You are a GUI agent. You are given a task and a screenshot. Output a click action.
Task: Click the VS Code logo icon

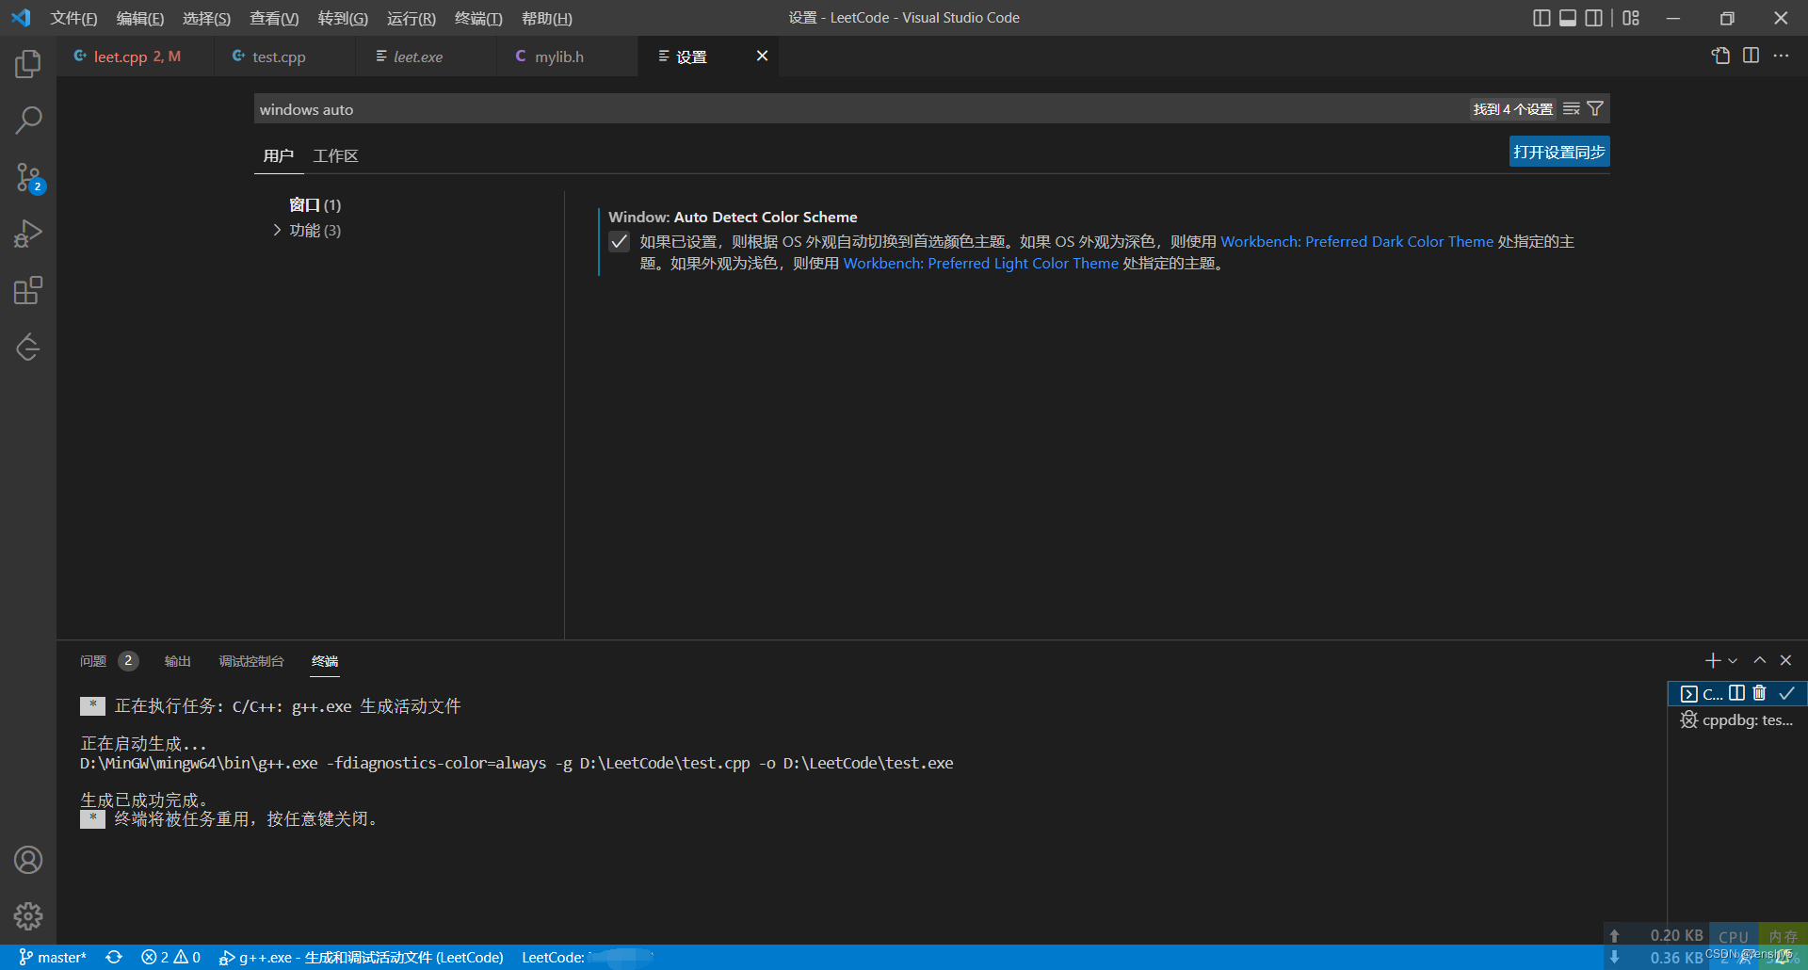(21, 18)
